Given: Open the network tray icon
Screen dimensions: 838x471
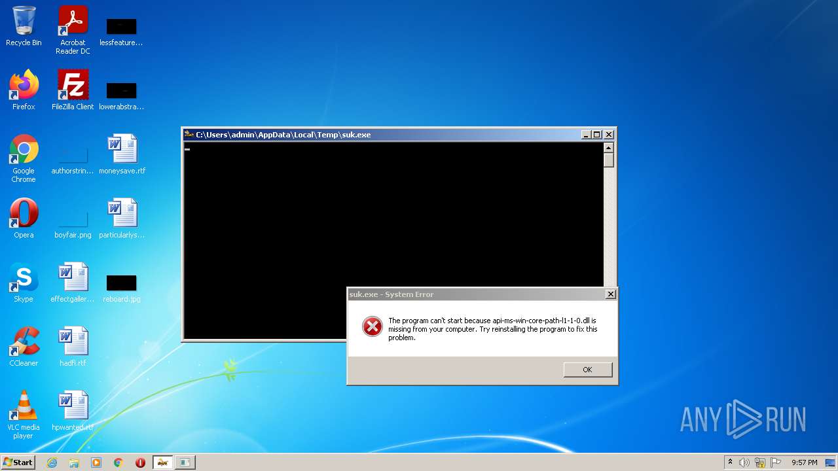Looking at the screenshot, I should [x=760, y=462].
